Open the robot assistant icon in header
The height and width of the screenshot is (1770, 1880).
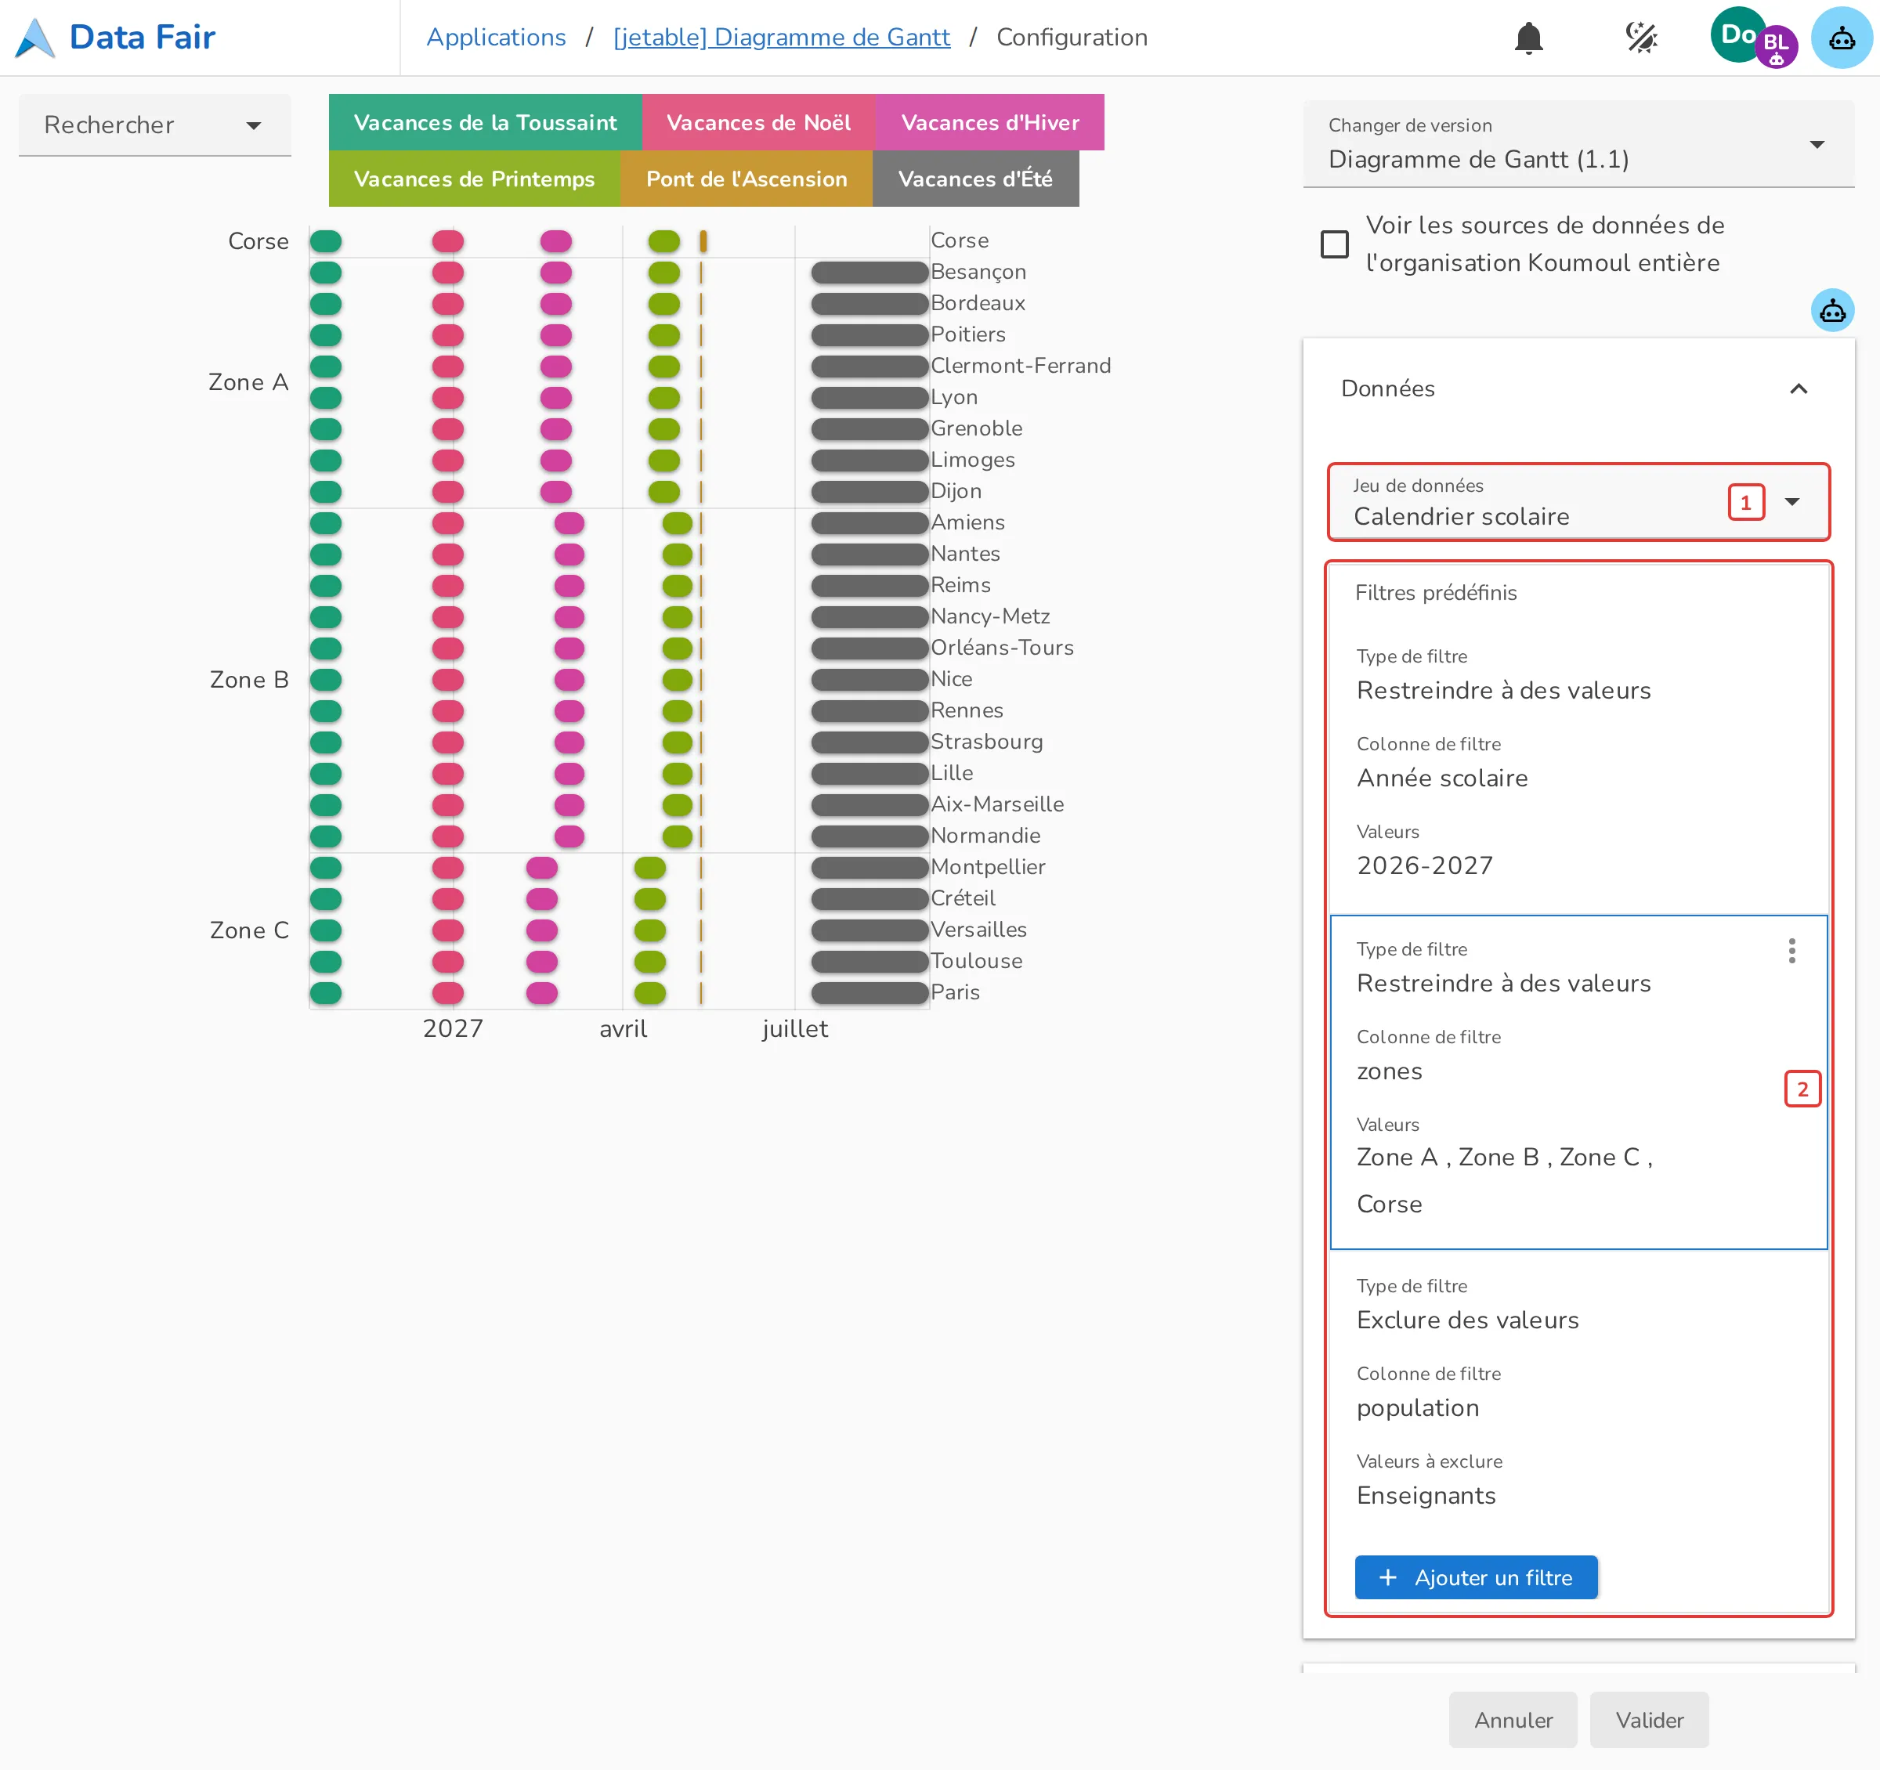click(1842, 38)
